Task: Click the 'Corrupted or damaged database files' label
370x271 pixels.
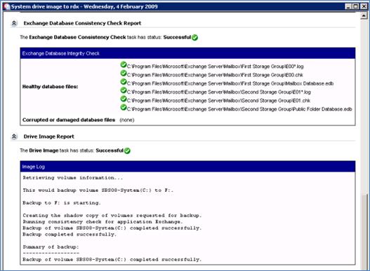Action: pos(69,120)
